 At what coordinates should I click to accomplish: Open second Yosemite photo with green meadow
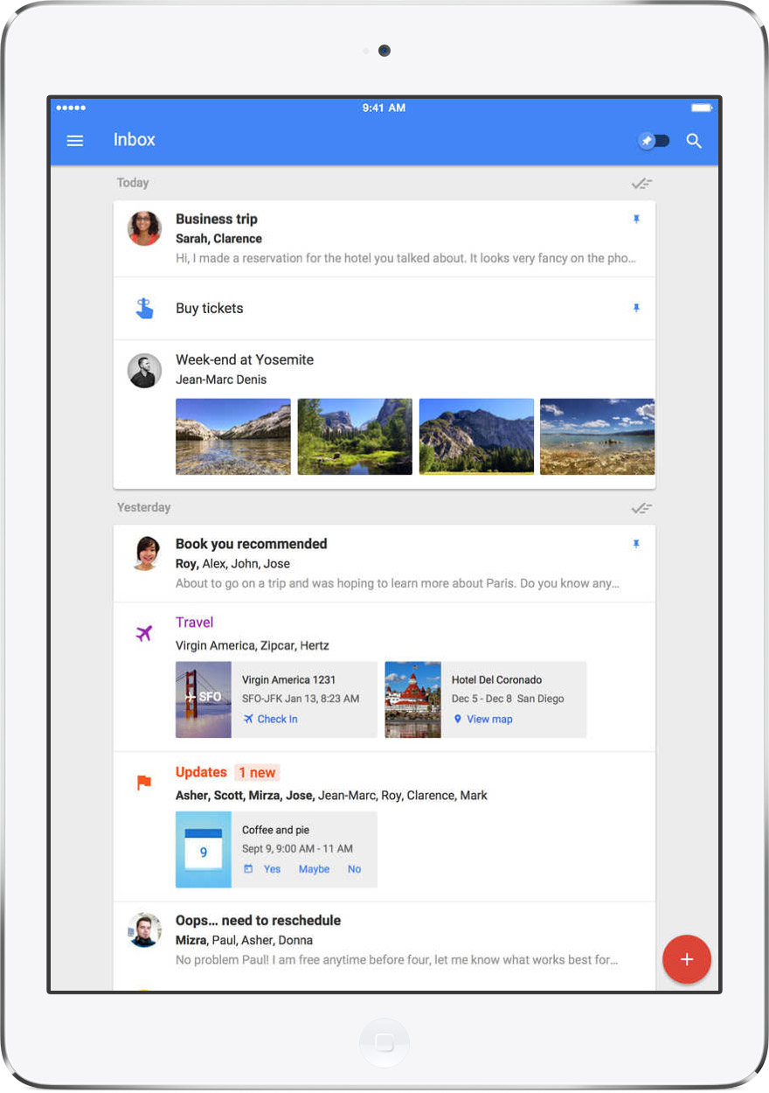pos(355,436)
